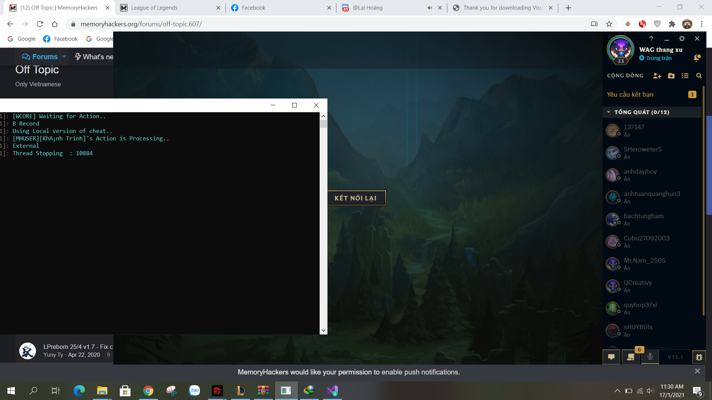This screenshot has height=400, width=712.
Task: Open Visual Studio installer taskbar icon
Action: point(332,390)
